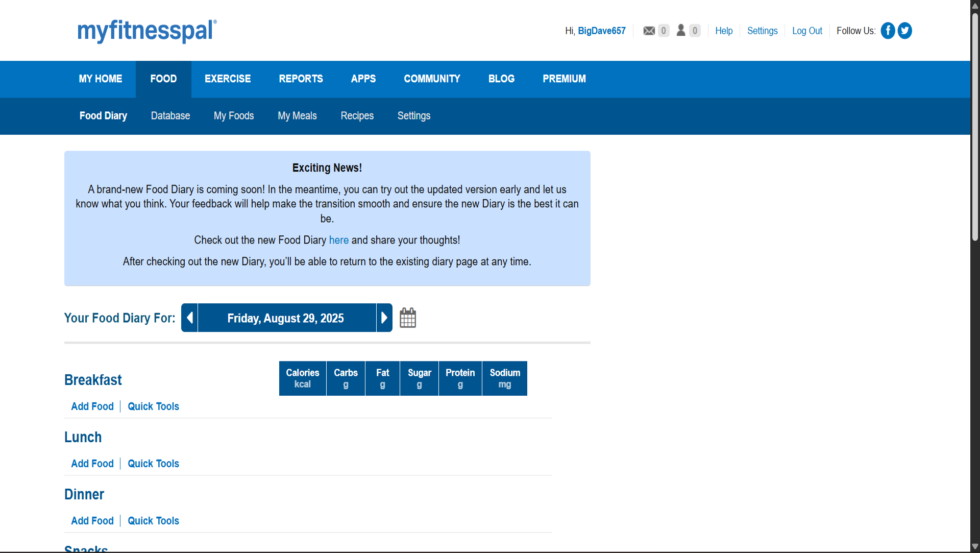Open the messages envelope icon
Screen dimensions: 980x553
tap(649, 31)
